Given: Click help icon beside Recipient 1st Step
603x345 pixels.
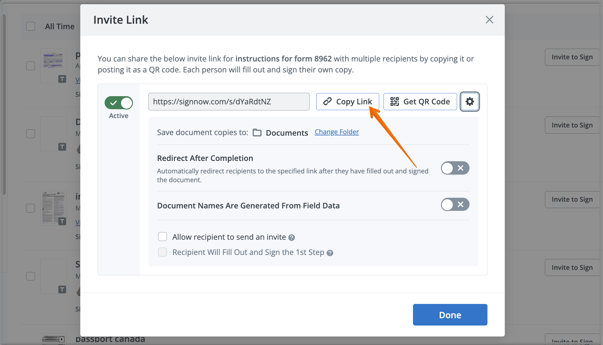Looking at the screenshot, I should (x=330, y=253).
